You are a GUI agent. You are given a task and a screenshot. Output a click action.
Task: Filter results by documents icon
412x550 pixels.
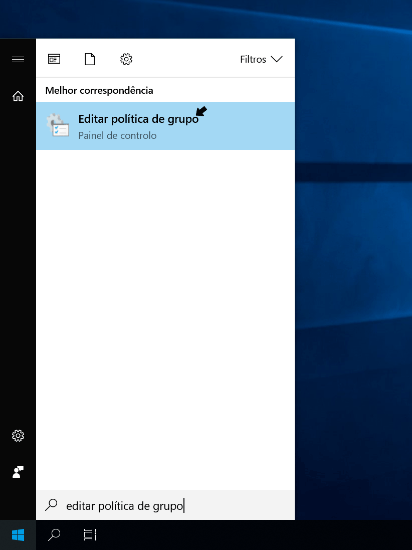coord(90,59)
